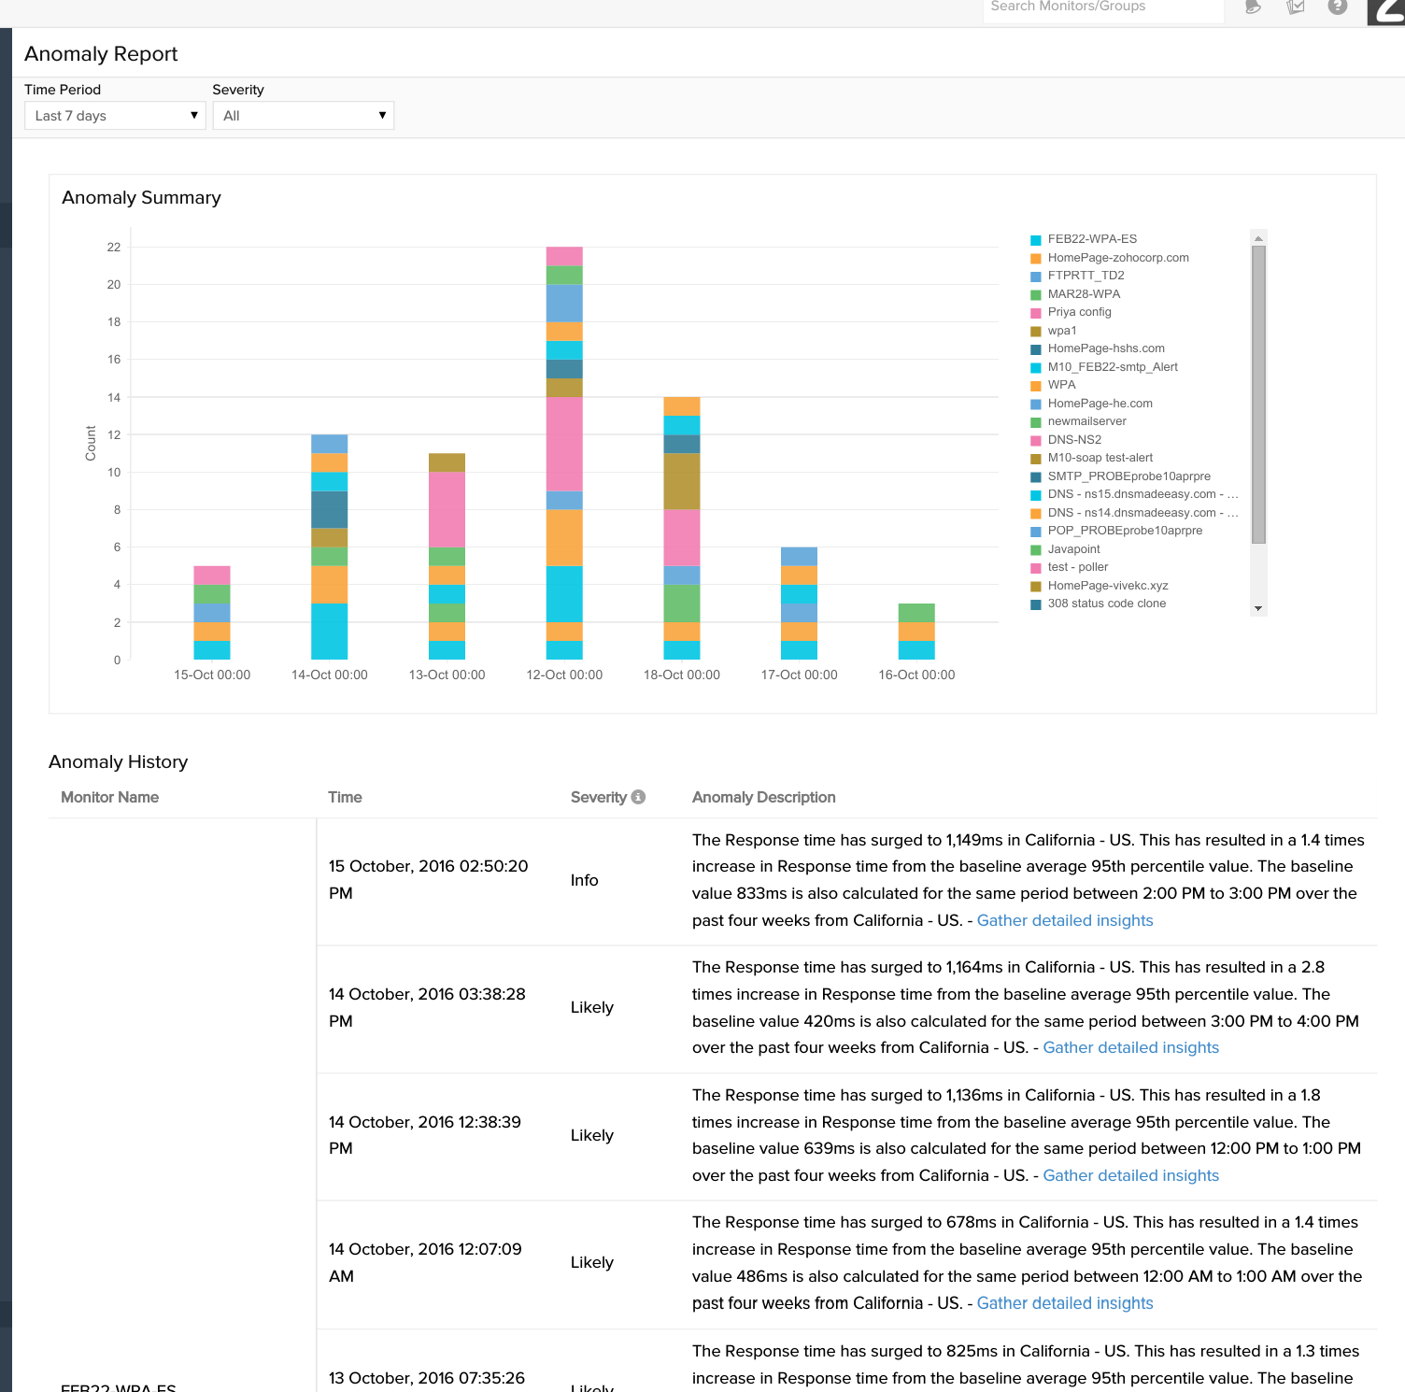Click the Time column header
This screenshot has height=1392, width=1405.
tap(345, 797)
